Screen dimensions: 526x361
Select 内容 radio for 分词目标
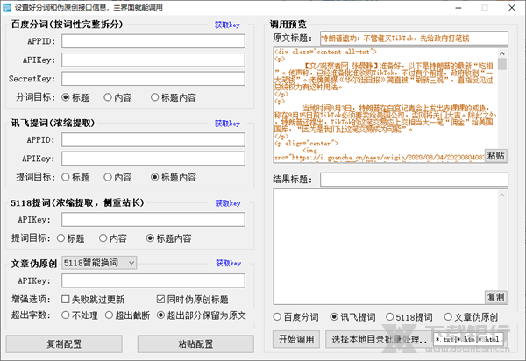[117, 97]
